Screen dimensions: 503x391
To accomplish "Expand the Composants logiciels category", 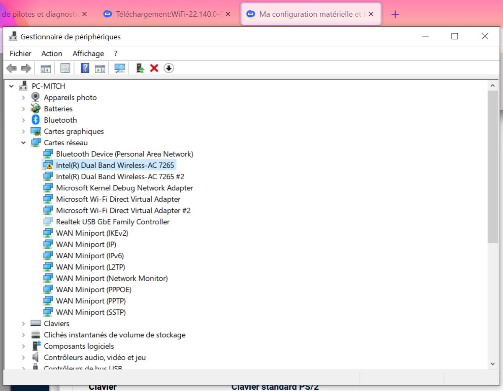I will [23, 346].
